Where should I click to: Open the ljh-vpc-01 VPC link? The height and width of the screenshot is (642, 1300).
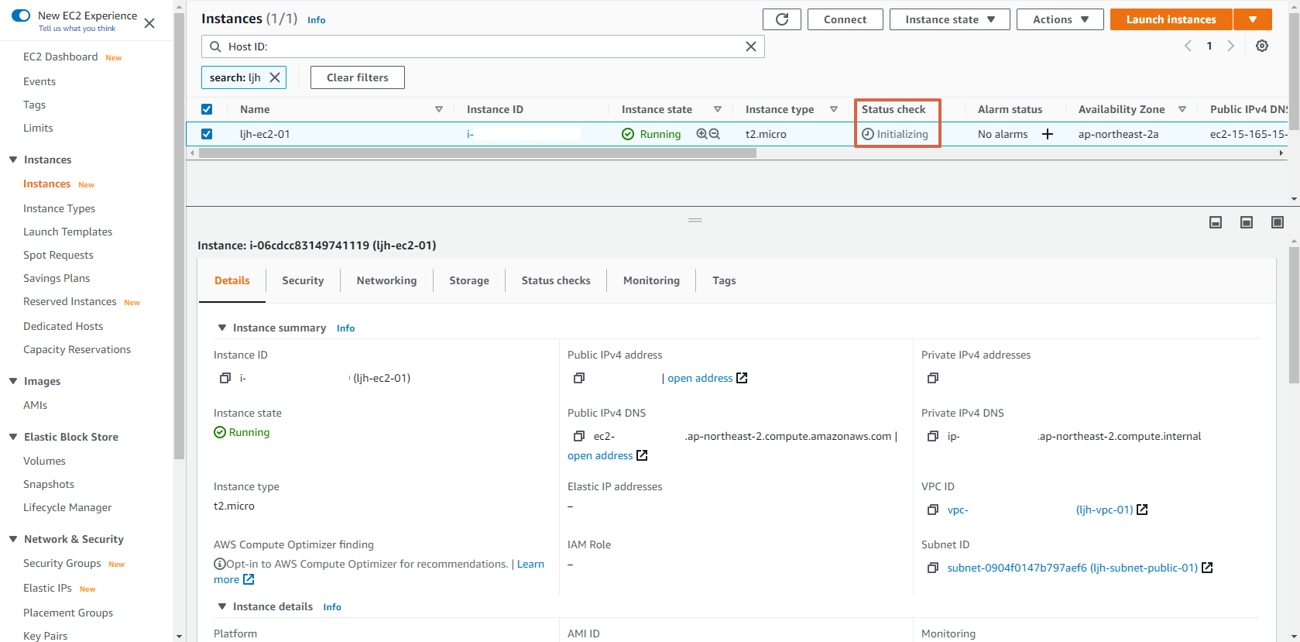tap(1104, 510)
